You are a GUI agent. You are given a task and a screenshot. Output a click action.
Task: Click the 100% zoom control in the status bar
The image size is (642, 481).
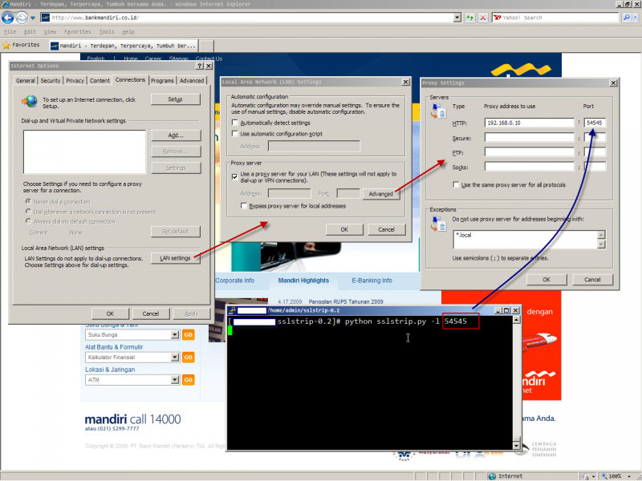click(x=612, y=475)
